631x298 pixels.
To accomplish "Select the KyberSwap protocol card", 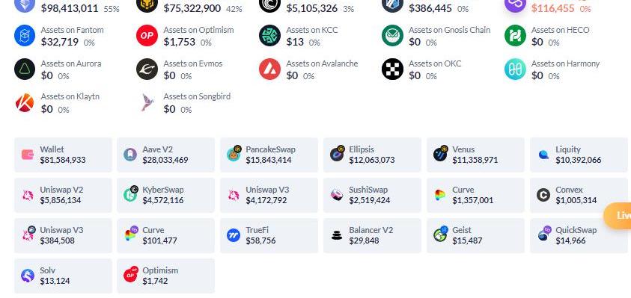I will pyautogui.click(x=166, y=195).
